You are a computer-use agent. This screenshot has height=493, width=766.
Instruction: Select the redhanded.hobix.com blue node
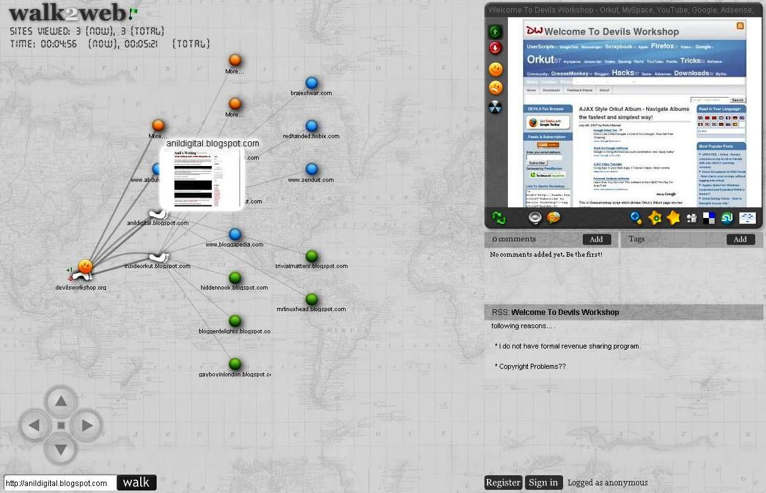[x=311, y=126]
